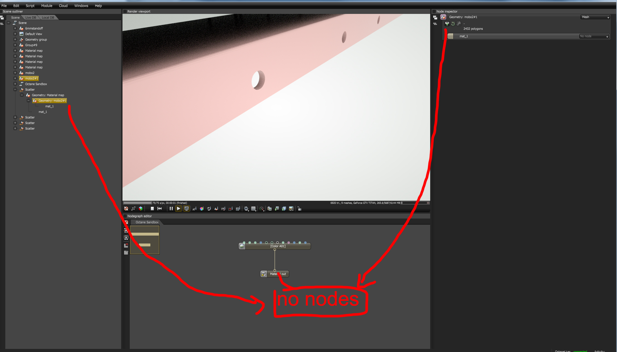Toggle the real-time display mode button
Viewport: 617px width, 352px height.
(x=186, y=209)
